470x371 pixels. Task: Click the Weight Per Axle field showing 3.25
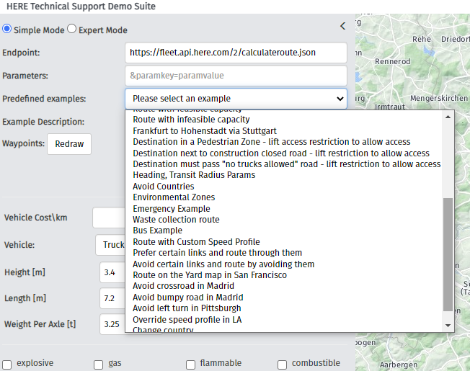pos(112,324)
